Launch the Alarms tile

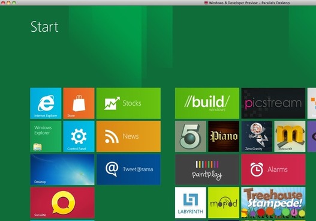273,169
